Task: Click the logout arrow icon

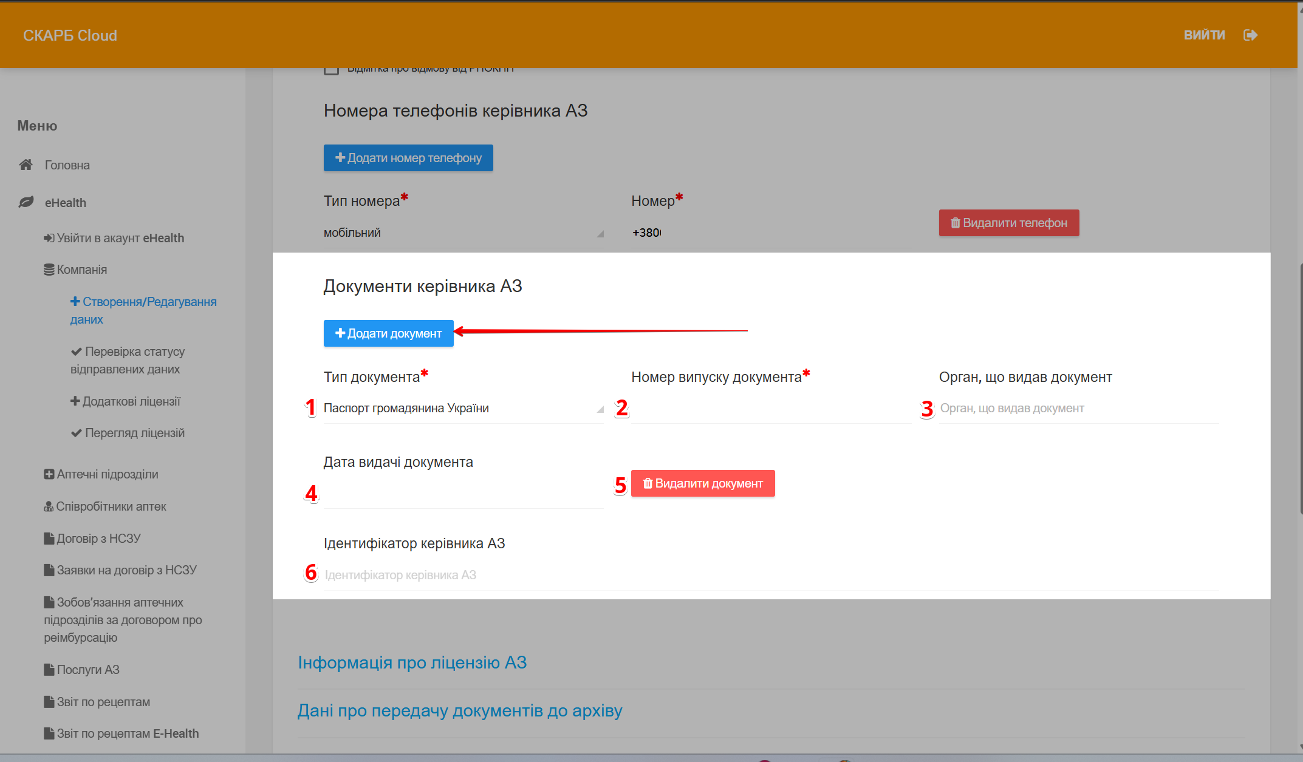Action: pos(1250,35)
